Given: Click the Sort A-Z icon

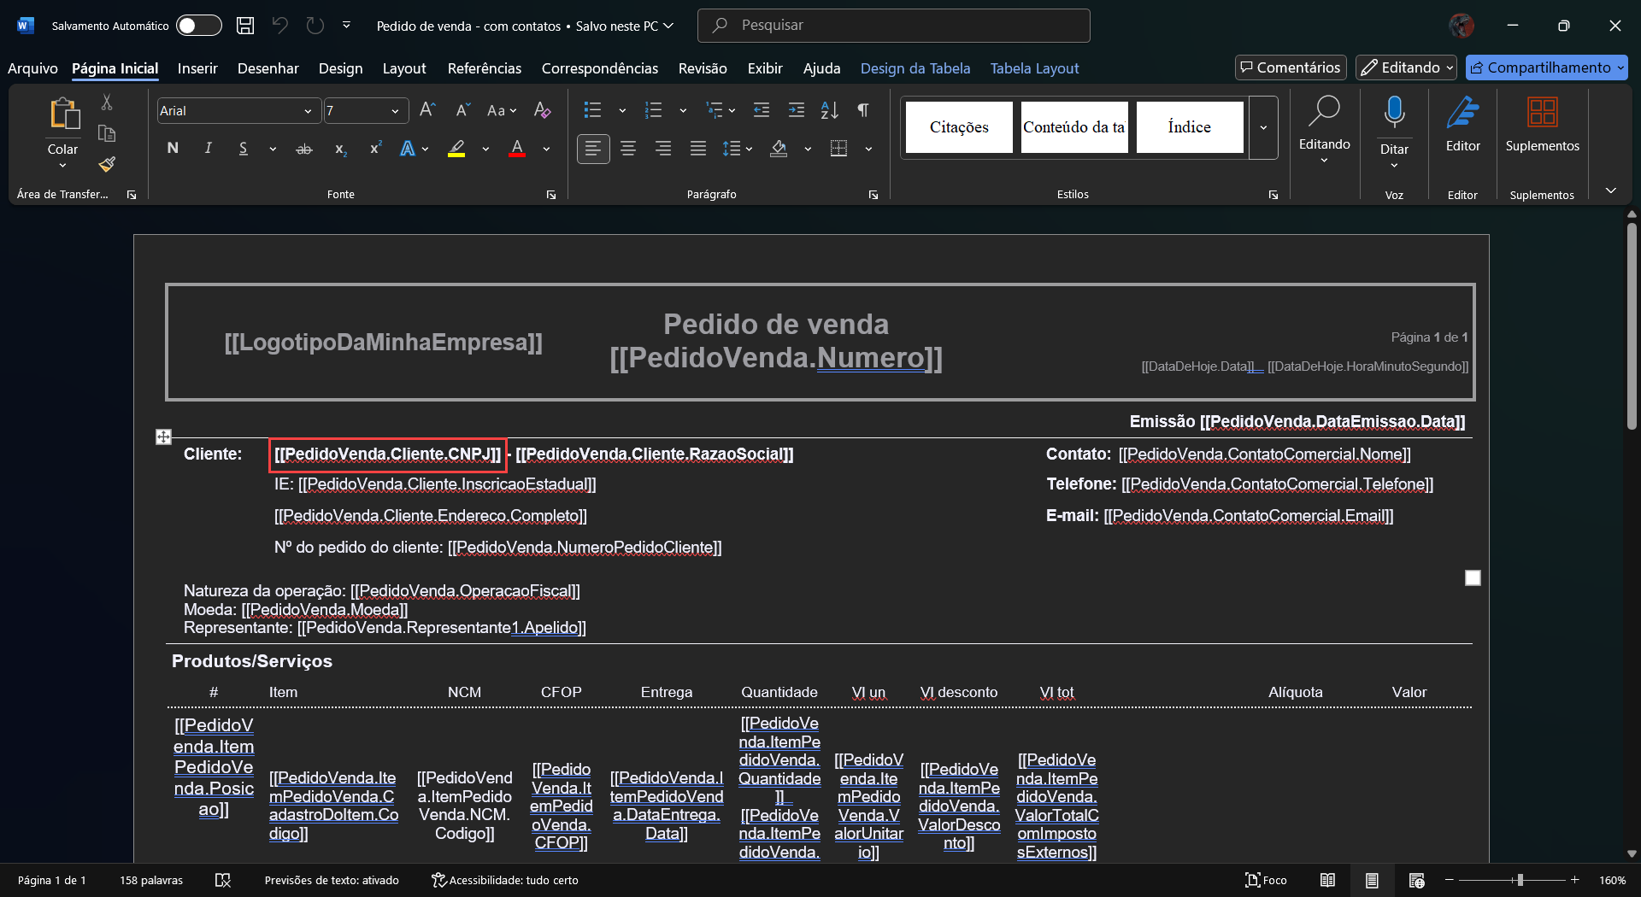Looking at the screenshot, I should tap(829, 110).
